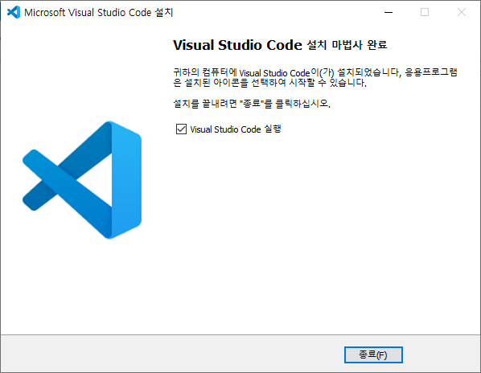Toggle launch option via 'Visual Studio Code 실행' label
The height and width of the screenshot is (373, 481).
[236, 129]
